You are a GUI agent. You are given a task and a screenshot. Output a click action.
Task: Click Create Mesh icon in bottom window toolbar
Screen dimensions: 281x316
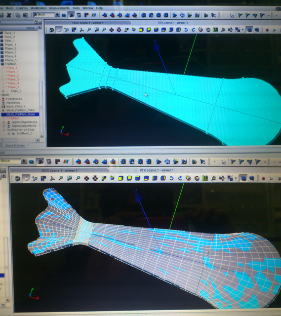(x=79, y=161)
